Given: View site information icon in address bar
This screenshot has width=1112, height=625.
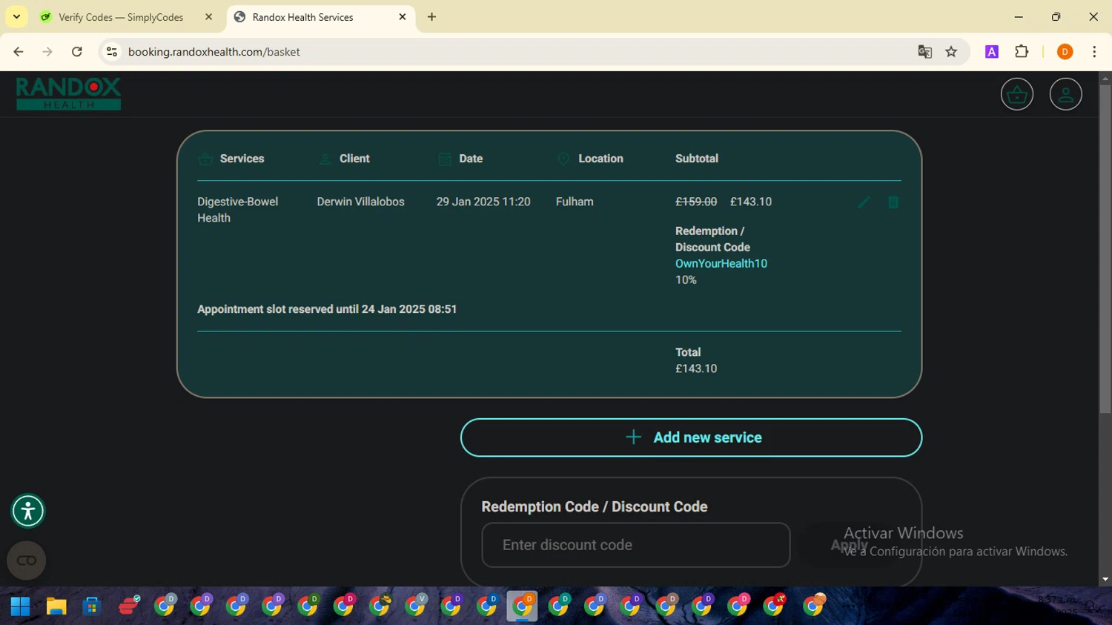Looking at the screenshot, I should pyautogui.click(x=112, y=52).
